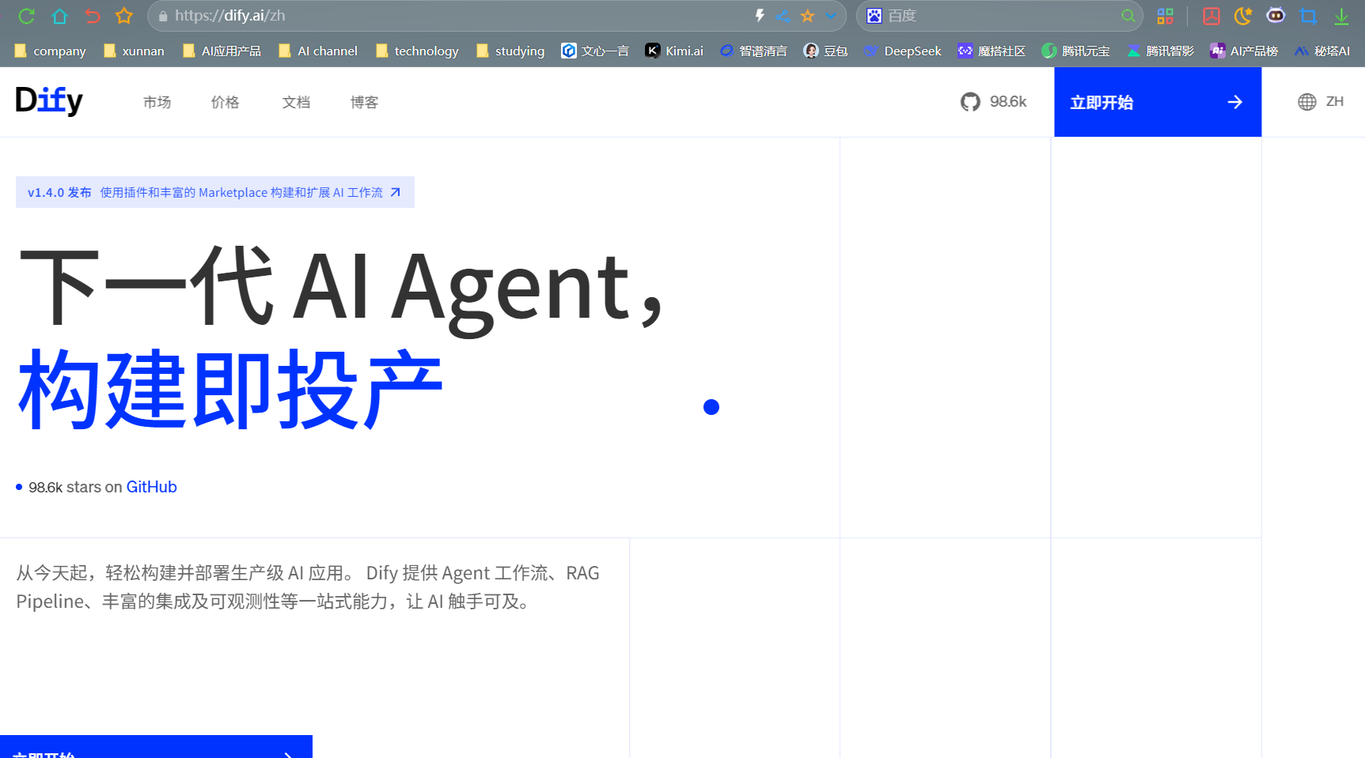Screen dimensions: 1365x758
Task: Open the 价格 nav menu item
Action: pyautogui.click(x=225, y=102)
